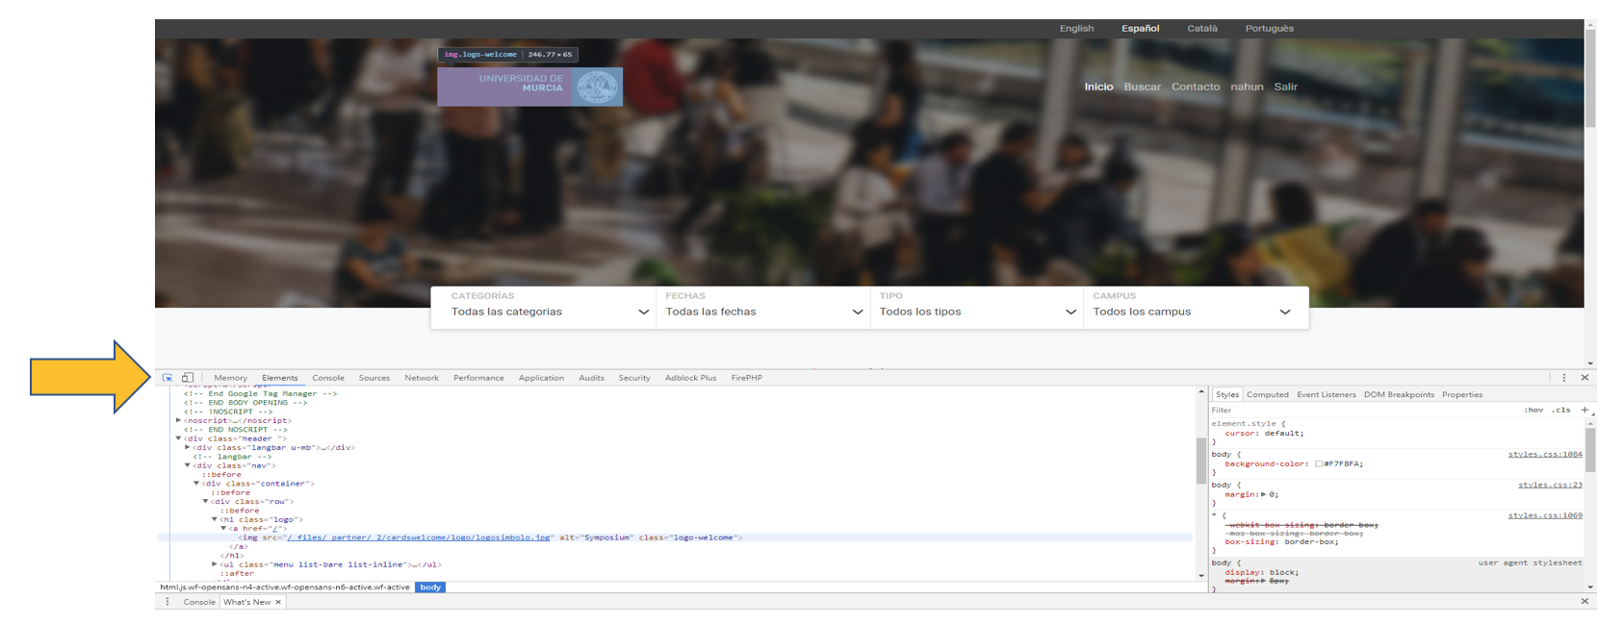Switch language to English
The height and width of the screenshot is (625, 1623).
pos(1076,28)
